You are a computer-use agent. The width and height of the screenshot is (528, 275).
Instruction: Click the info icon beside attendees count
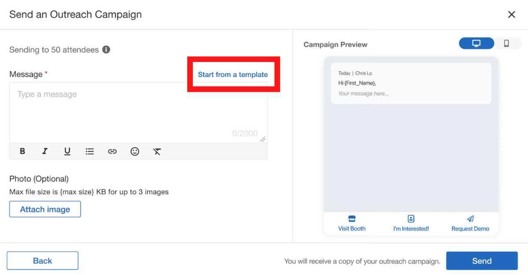106,50
